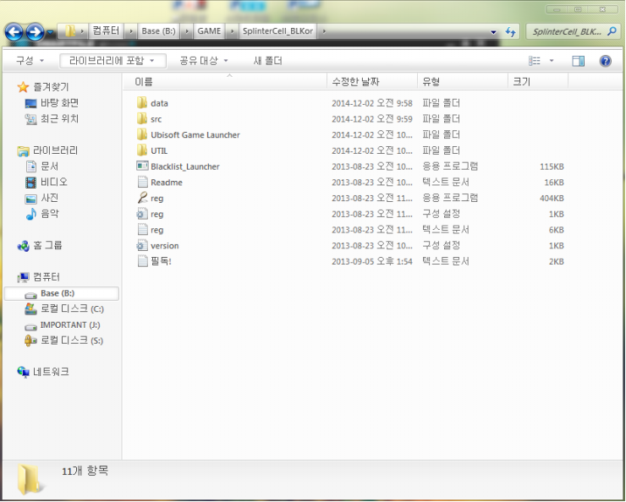
Task: Open the recent pages dropdown beside Forward
Action: (50, 32)
